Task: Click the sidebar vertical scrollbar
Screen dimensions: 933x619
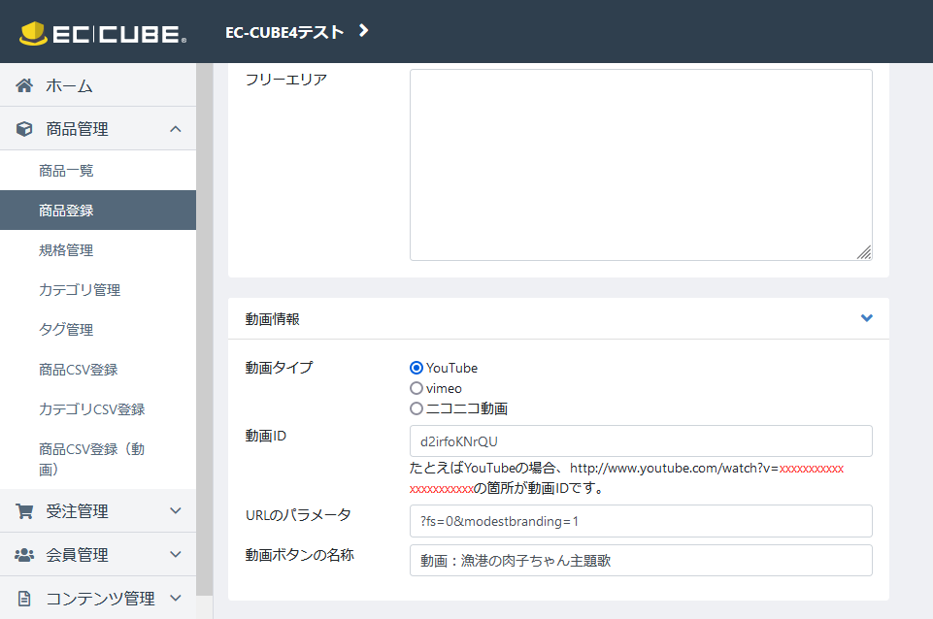Action: [205, 329]
